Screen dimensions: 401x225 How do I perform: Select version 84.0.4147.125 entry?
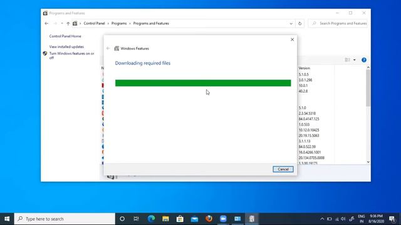click(x=309, y=119)
